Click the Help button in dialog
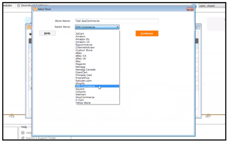The image size is (228, 142). [x=47, y=33]
